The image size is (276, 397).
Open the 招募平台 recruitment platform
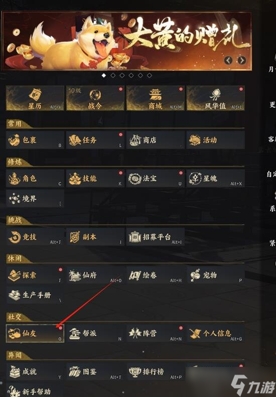(x=156, y=237)
